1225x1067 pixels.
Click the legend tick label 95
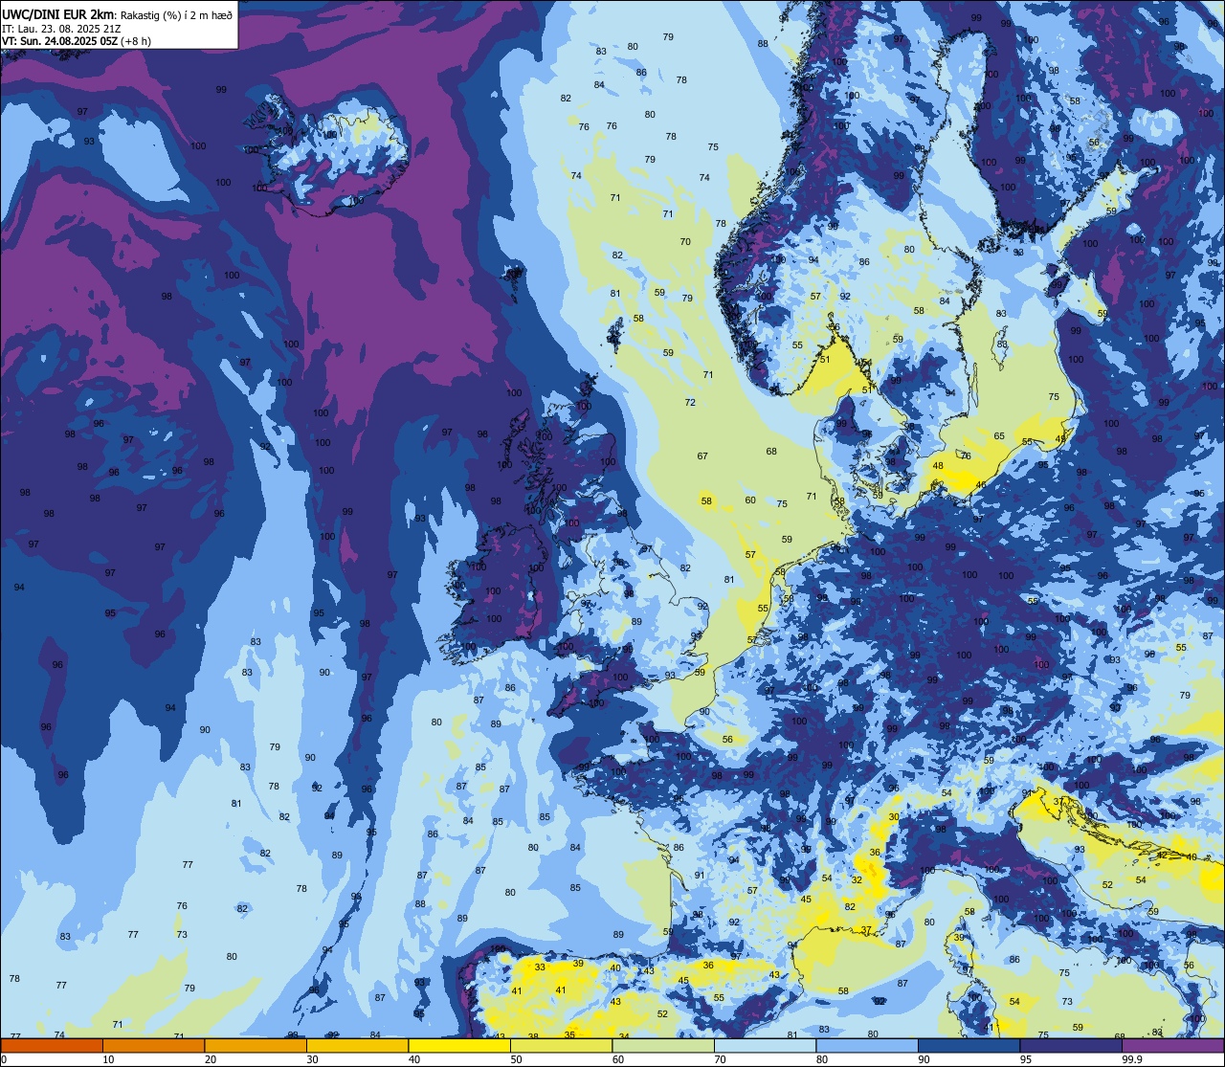point(1026,1059)
